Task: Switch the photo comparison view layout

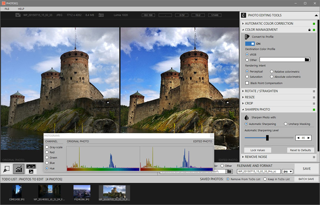Action: click(x=31, y=169)
